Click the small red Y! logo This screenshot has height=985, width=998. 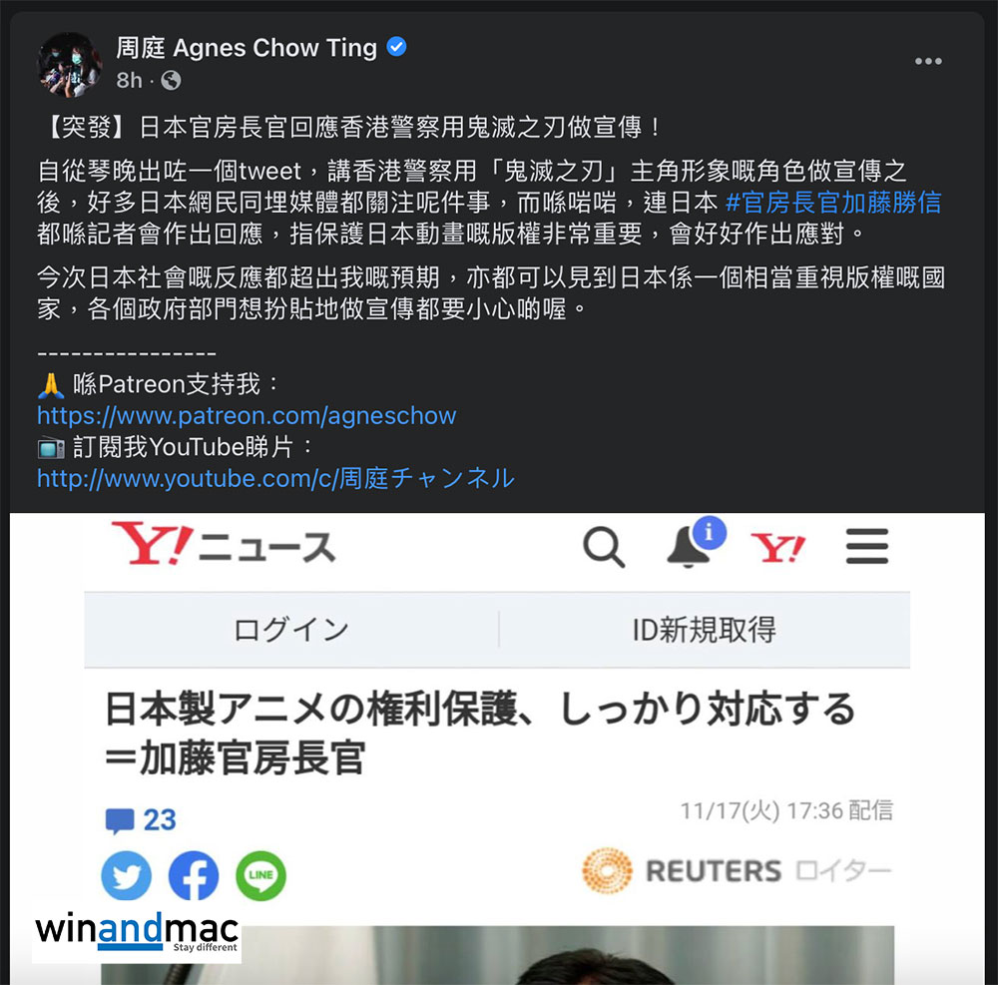pyautogui.click(x=777, y=547)
